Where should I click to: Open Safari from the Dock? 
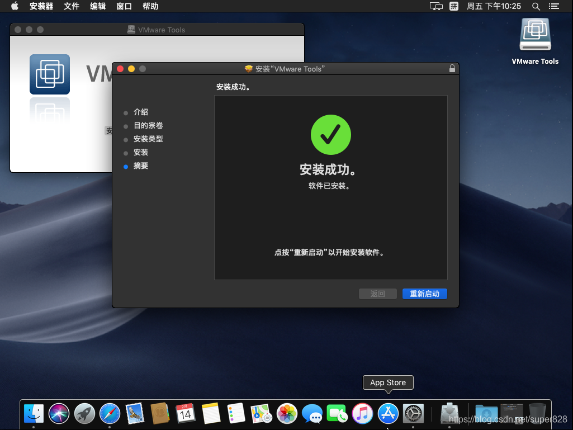pos(110,414)
